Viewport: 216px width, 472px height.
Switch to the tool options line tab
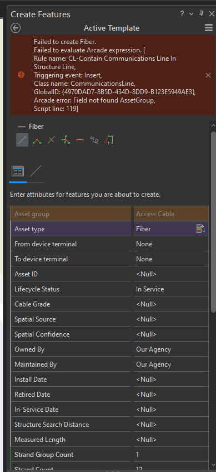(36, 172)
